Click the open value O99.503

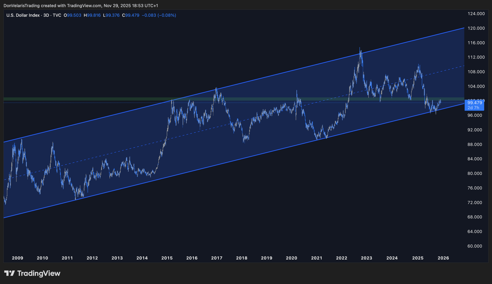coord(73,15)
